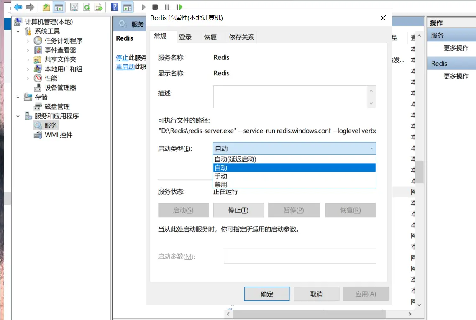Click the 停止 此服务 link
Viewport: 476px width, 320px height.
pos(122,58)
